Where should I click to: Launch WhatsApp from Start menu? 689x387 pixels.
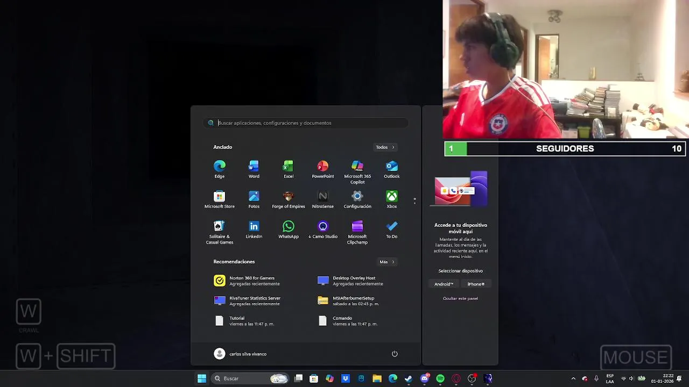pos(289,230)
